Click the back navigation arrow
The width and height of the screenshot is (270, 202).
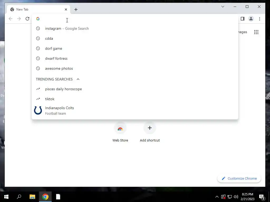point(11,19)
